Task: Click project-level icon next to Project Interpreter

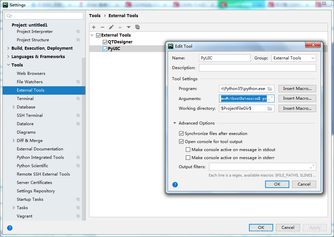Action: coord(78,32)
